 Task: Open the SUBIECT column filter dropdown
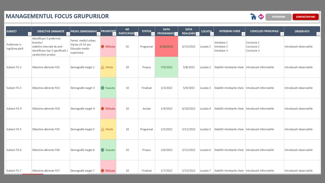[x=29, y=34]
